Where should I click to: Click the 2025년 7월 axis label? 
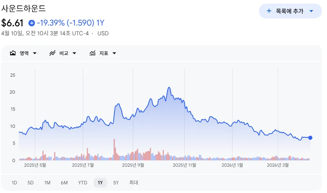[83, 165]
